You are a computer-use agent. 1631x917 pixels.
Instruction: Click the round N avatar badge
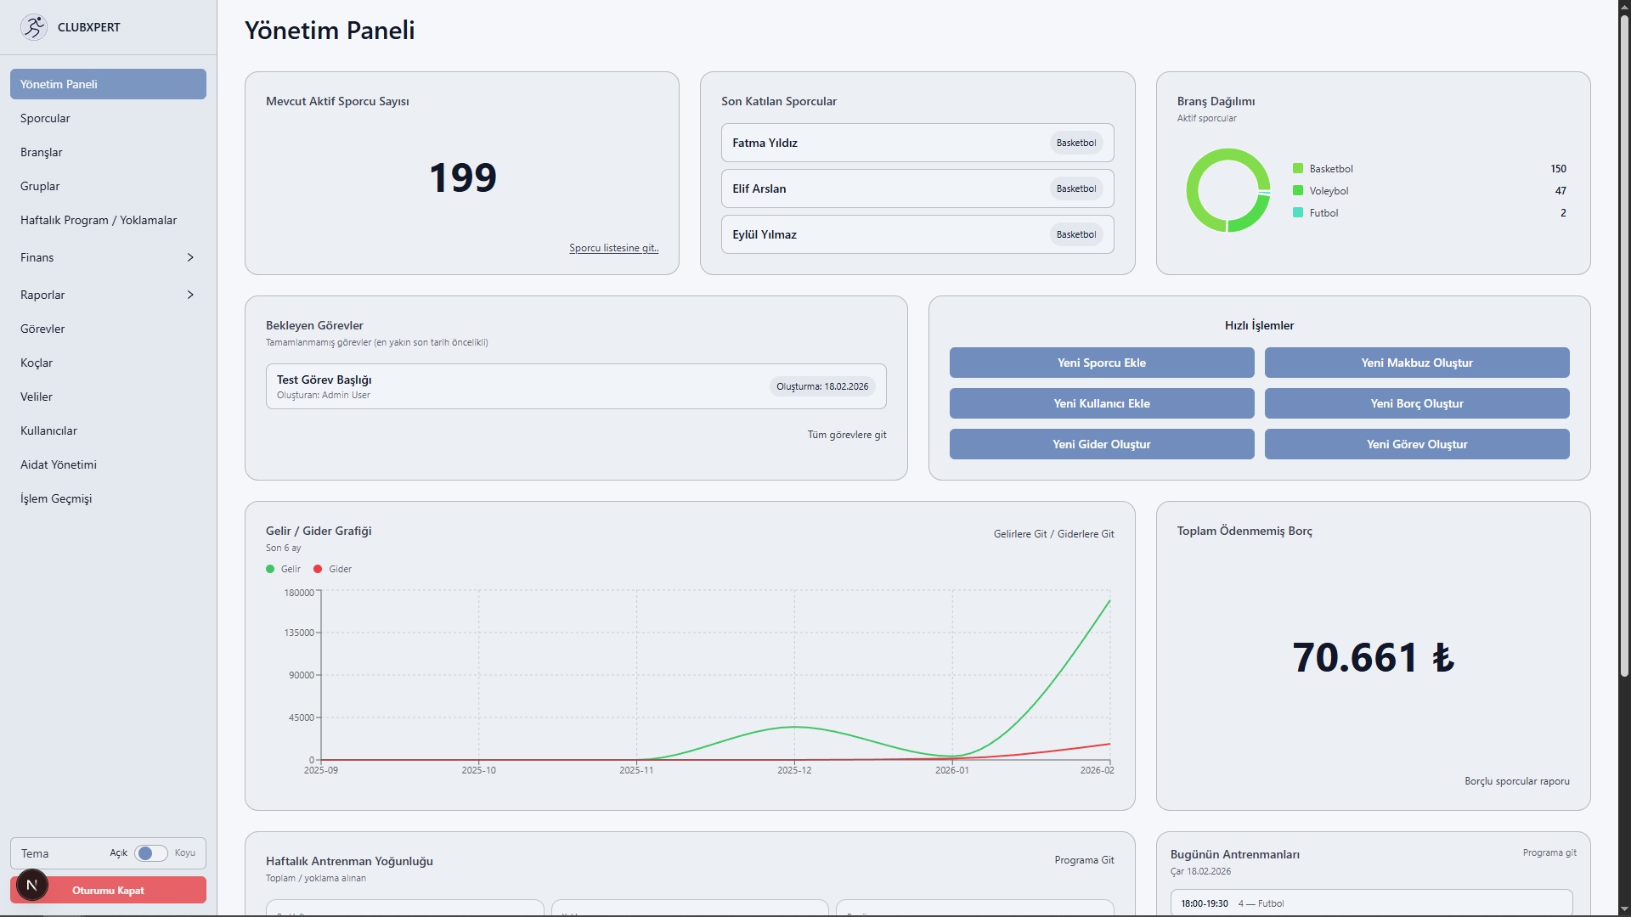point(31,885)
